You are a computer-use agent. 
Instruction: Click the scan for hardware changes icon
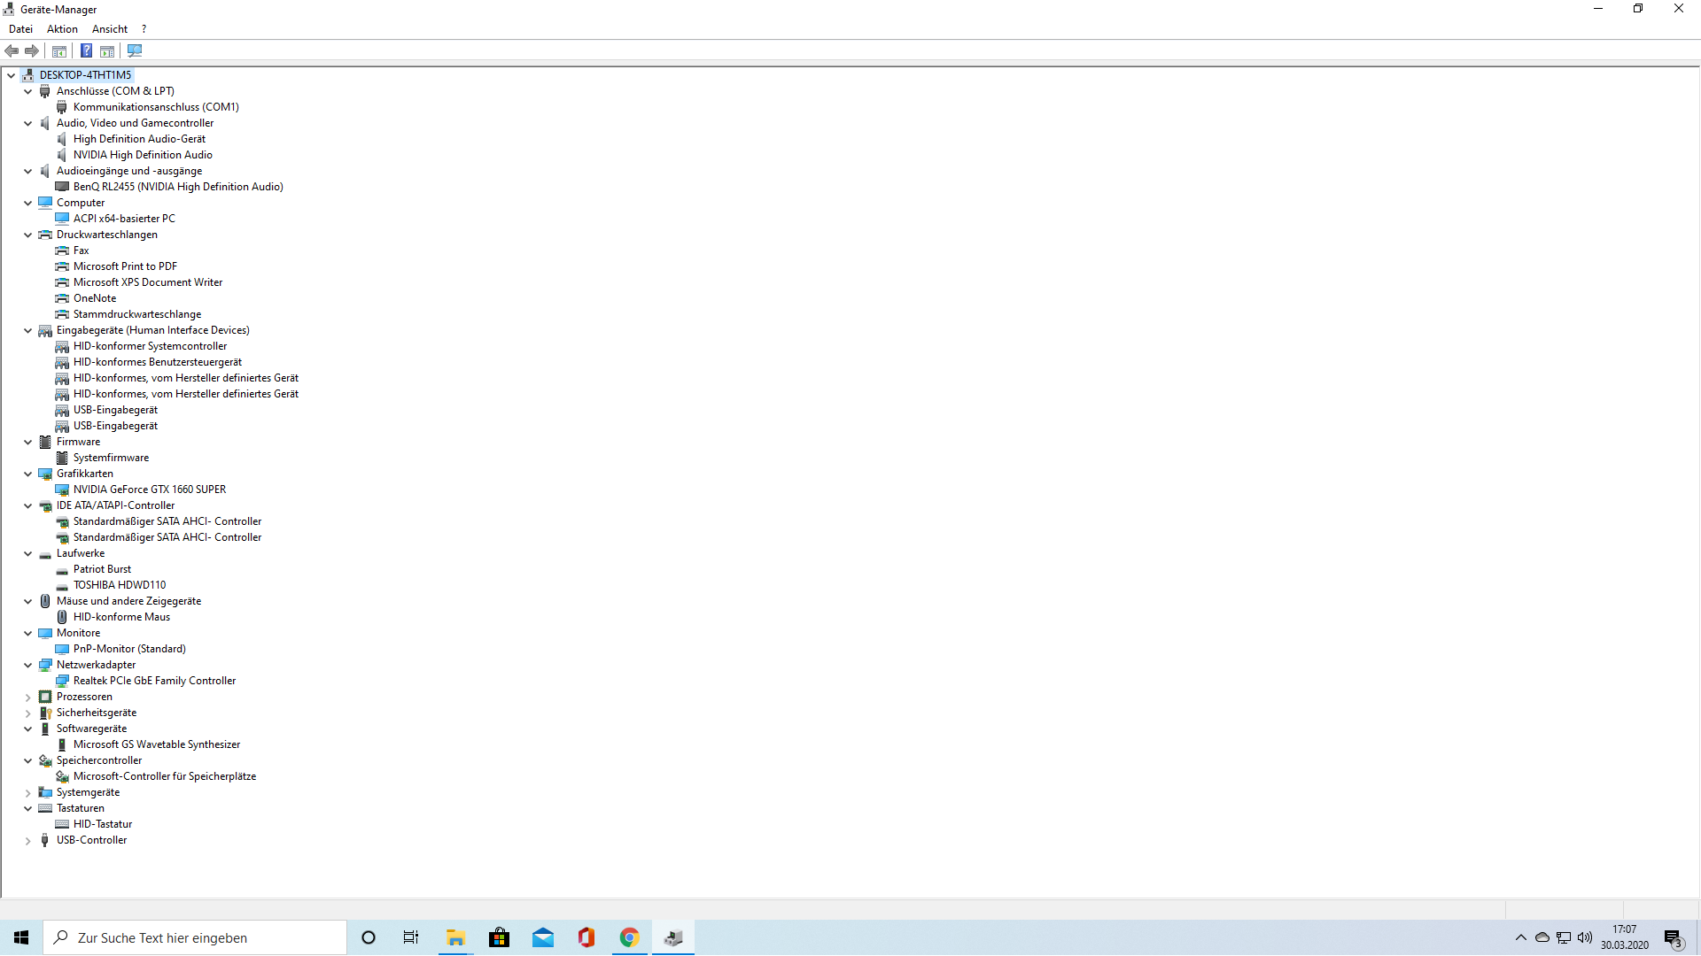point(135,51)
